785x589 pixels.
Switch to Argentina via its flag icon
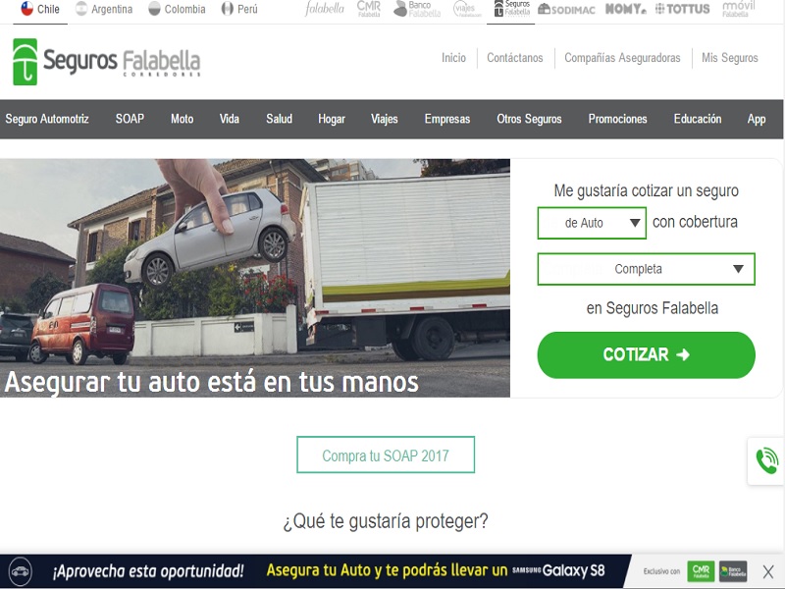[x=84, y=10]
